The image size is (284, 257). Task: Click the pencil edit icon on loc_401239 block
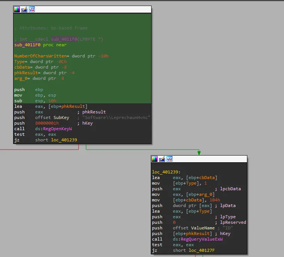pos(162,159)
